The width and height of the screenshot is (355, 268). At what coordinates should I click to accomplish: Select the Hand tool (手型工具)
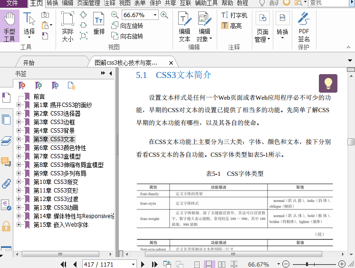pos(10,27)
